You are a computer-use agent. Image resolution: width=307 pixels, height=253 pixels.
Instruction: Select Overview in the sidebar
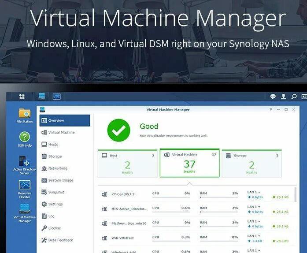(65, 120)
